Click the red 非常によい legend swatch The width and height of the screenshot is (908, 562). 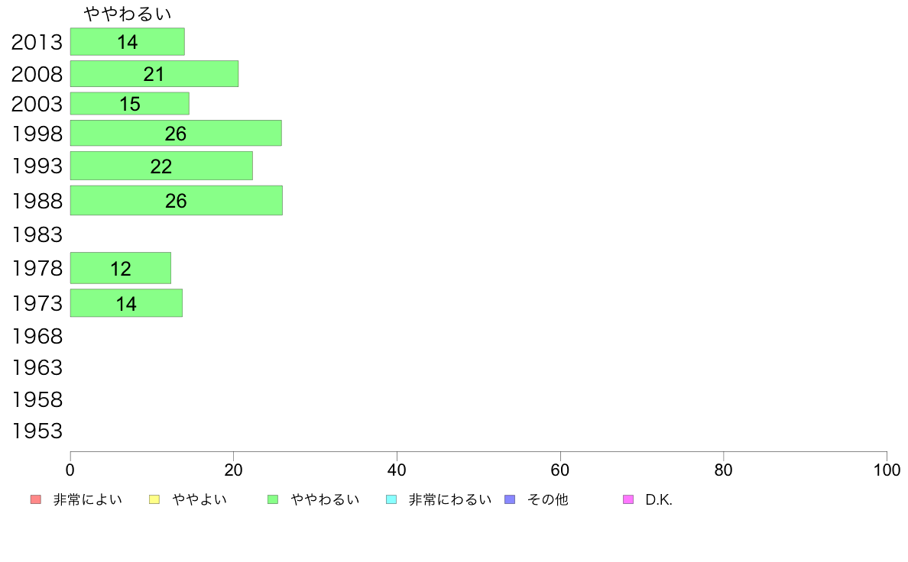(35, 499)
